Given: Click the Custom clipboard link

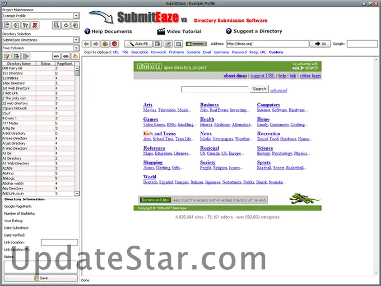Looking at the screenshot, I should pos(276,52).
